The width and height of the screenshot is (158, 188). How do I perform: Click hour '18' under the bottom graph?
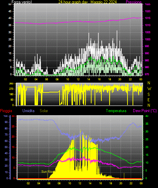pyautogui.click(x=111, y=183)
